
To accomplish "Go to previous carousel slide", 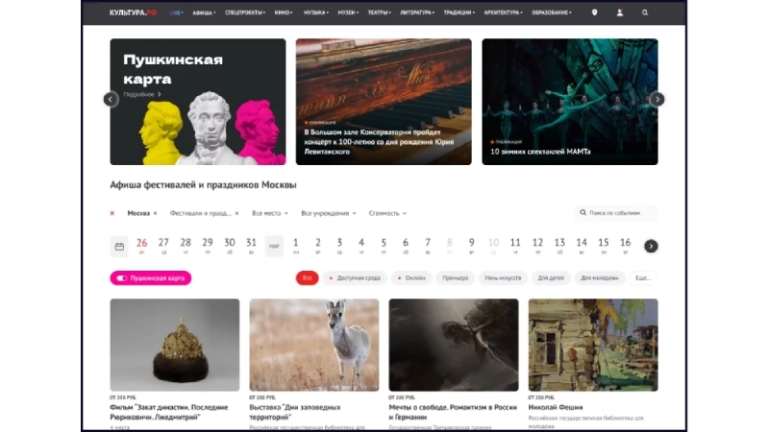I will pos(111,100).
